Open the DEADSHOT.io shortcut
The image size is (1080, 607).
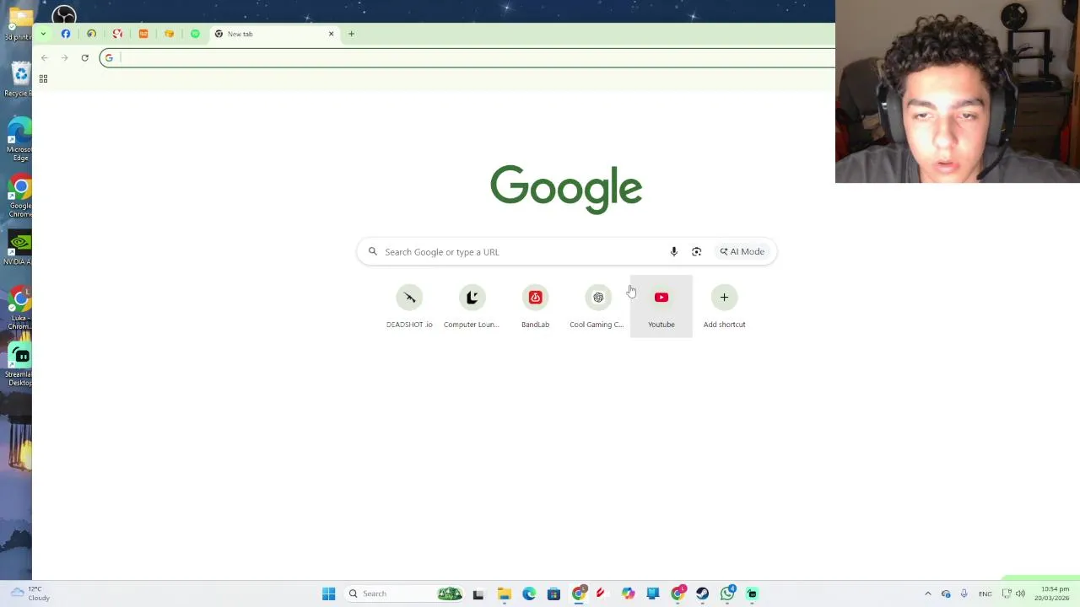[x=409, y=306]
